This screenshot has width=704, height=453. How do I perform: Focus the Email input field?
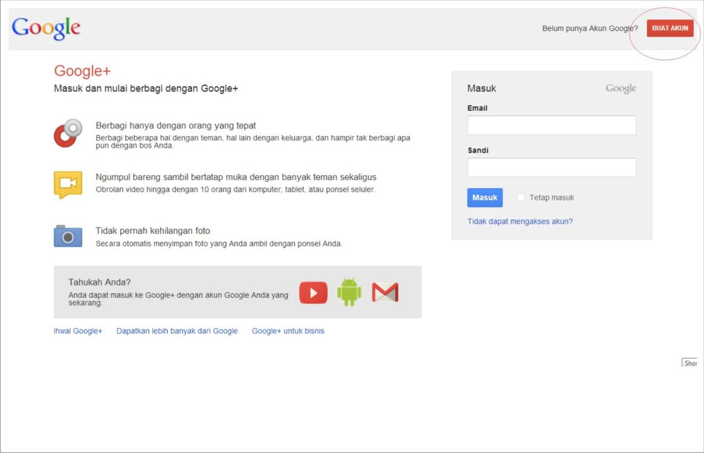[552, 125]
